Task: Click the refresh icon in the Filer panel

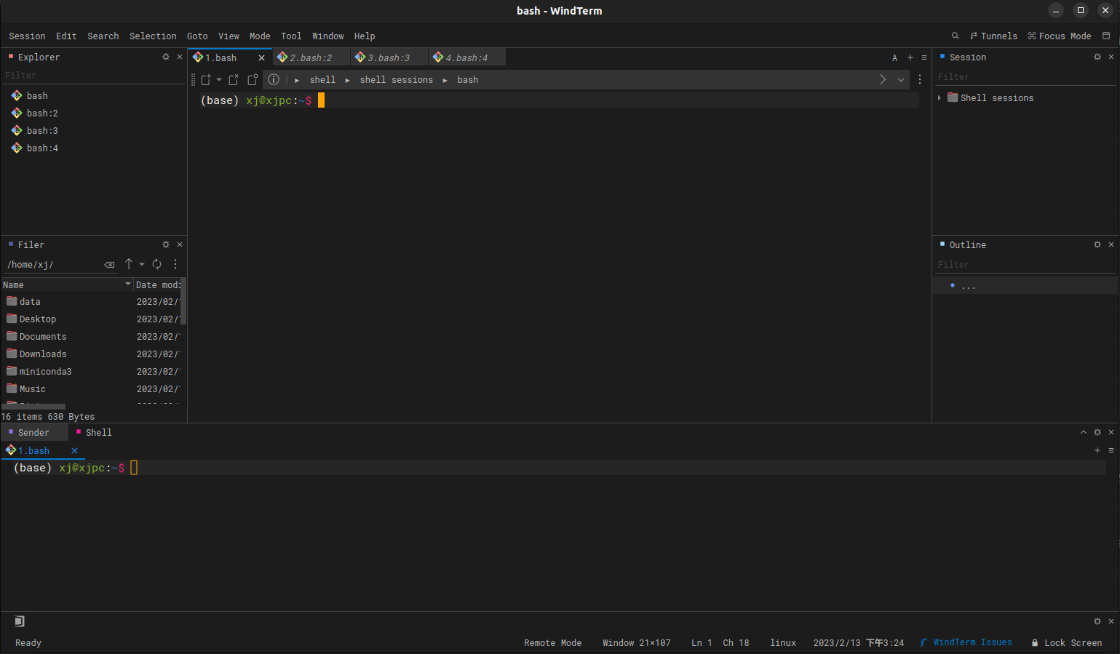Action: (156, 264)
